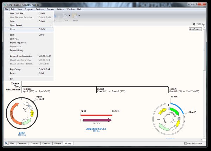
Task: Expand the Open Recent submenu arrow
Action: click(x=51, y=25)
